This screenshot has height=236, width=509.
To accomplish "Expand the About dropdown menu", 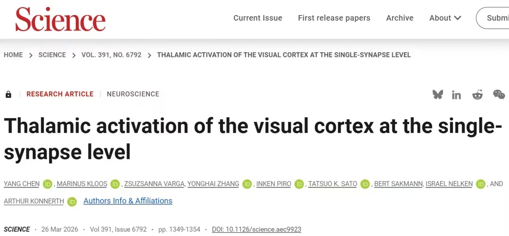I will click(445, 18).
